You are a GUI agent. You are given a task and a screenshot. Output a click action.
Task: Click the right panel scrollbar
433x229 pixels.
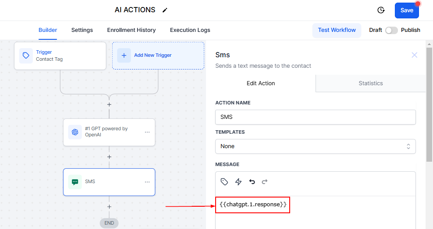click(x=429, y=104)
